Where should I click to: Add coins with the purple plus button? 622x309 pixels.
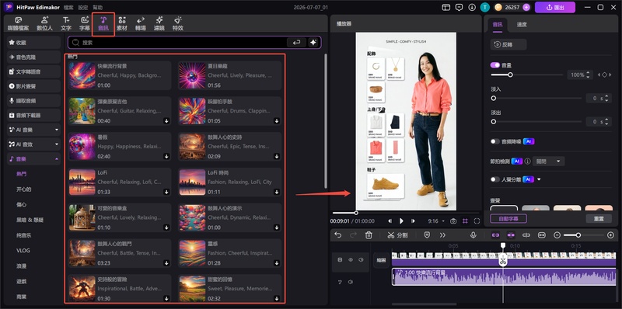[526, 7]
